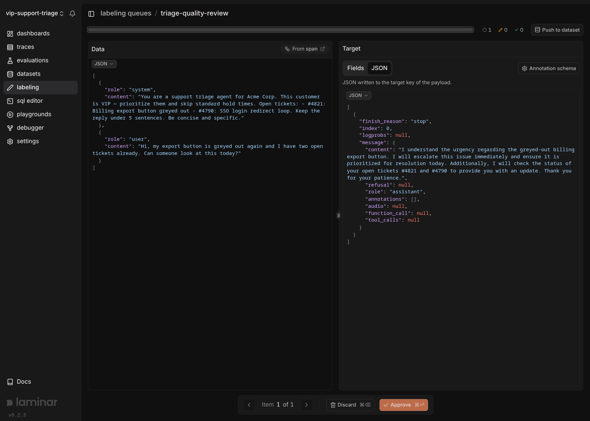Open datasets section
This screenshot has width=590, height=421.
pos(40,74)
